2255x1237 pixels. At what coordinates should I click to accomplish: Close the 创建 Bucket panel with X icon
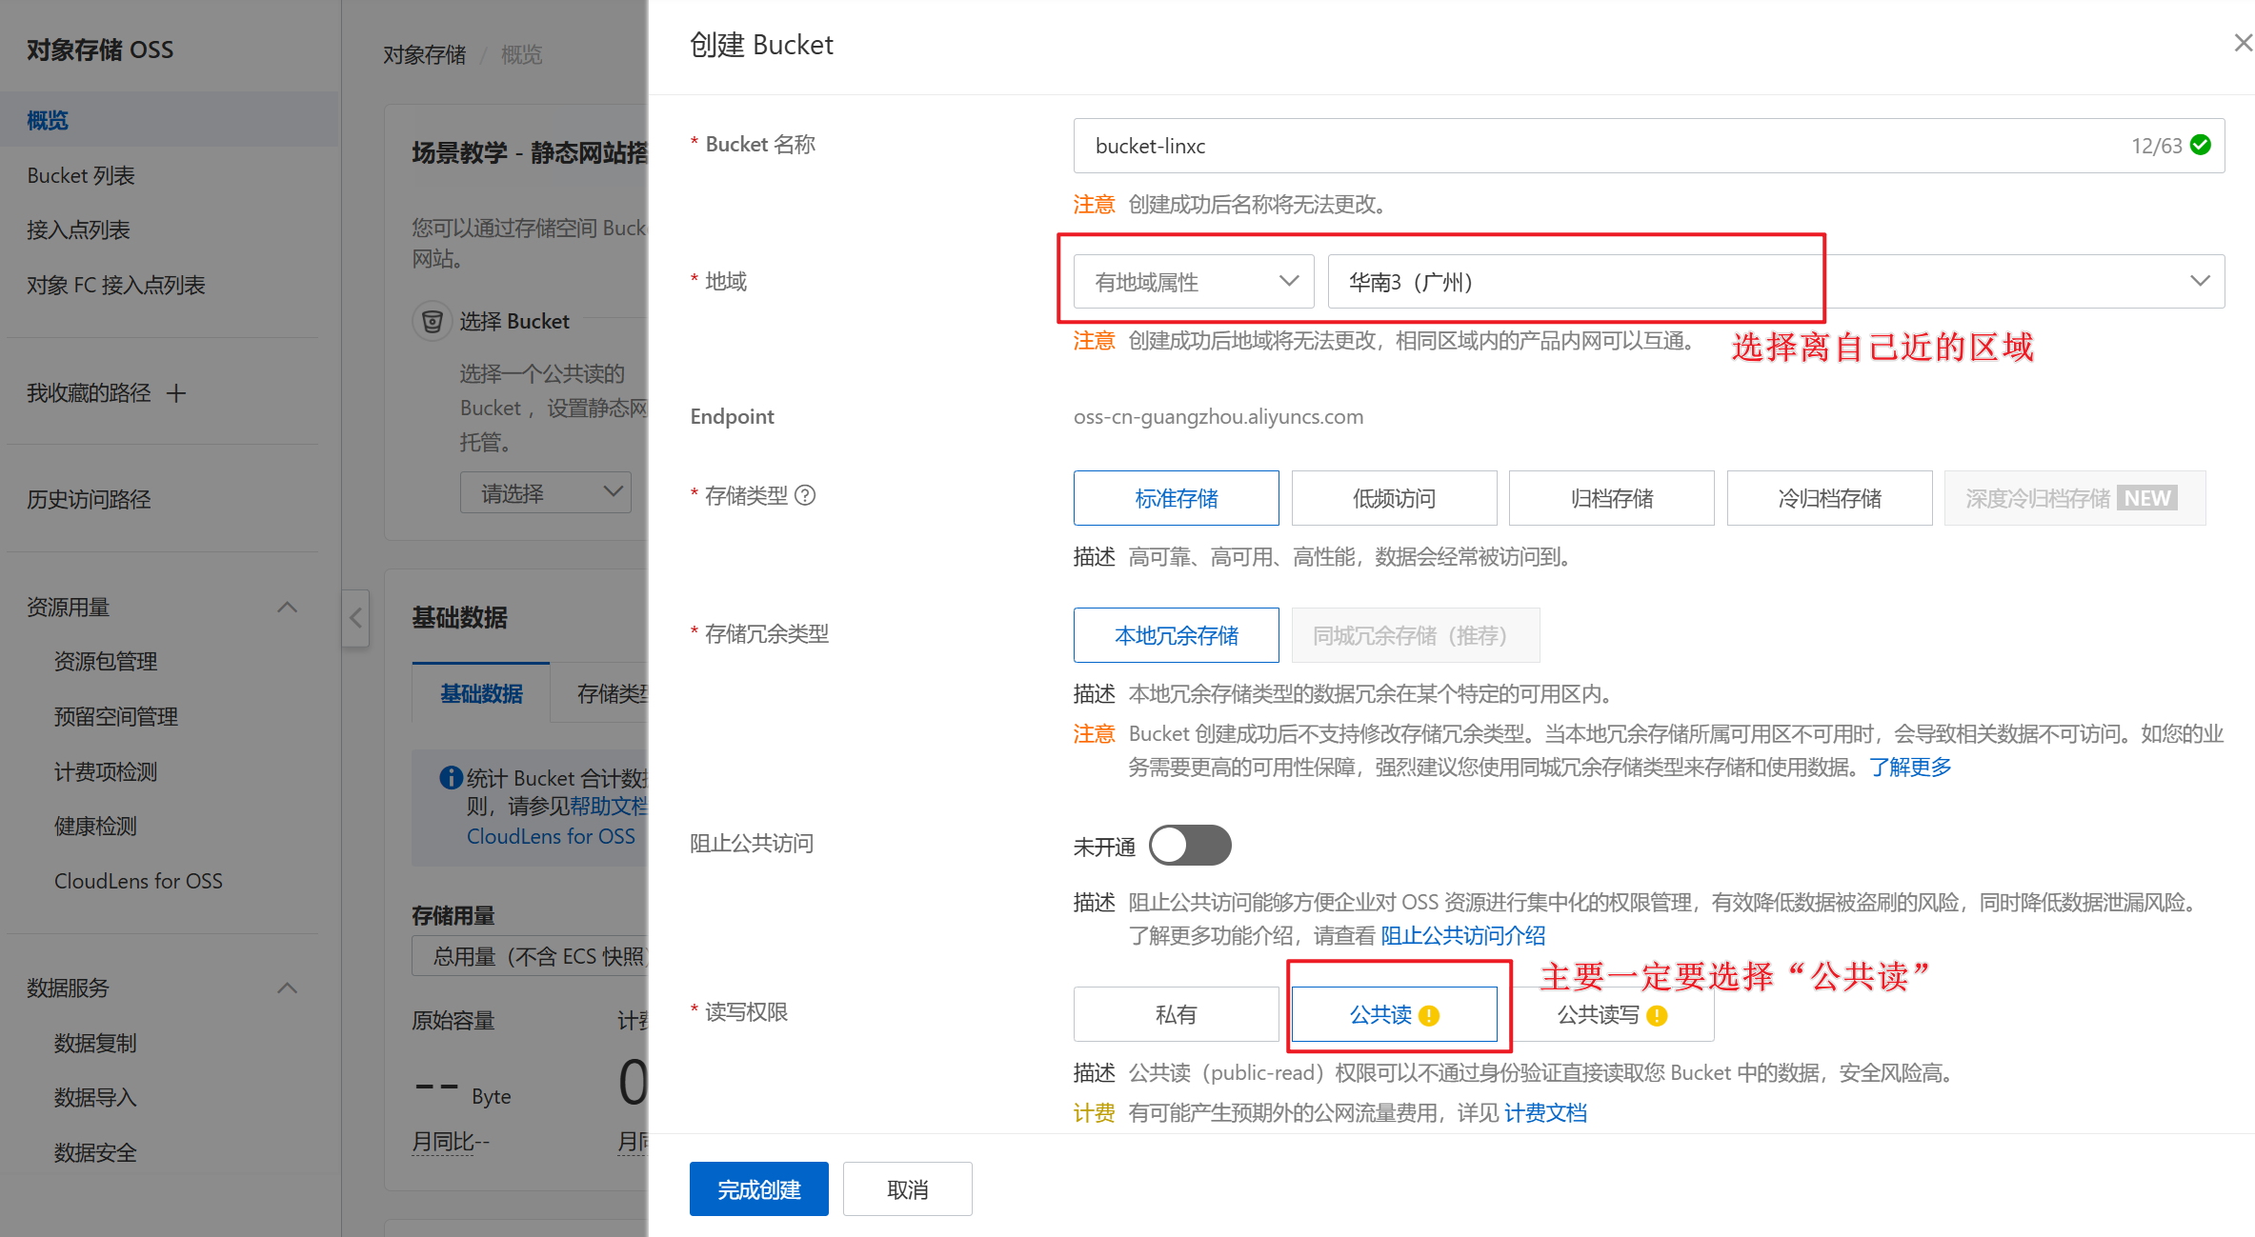[2244, 43]
